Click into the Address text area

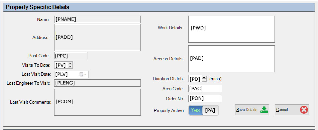coord(97,37)
